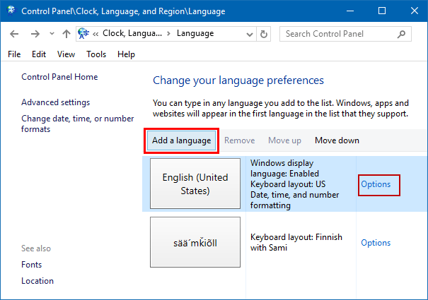Open the Tools menu
The height and width of the screenshot is (300, 428).
click(96, 54)
